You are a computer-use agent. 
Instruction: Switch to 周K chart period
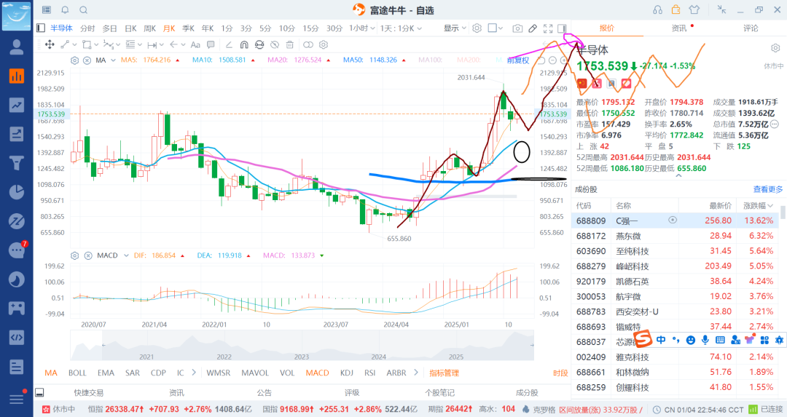click(x=149, y=28)
